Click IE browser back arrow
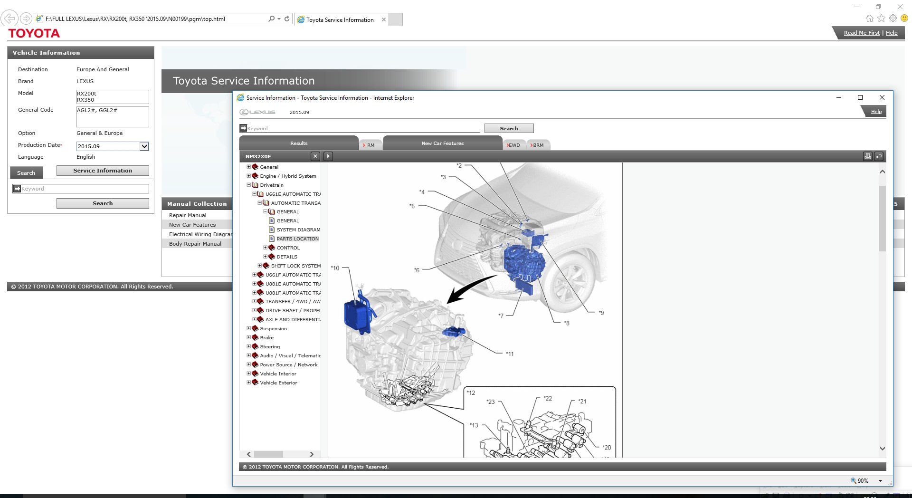This screenshot has height=498, width=912. tap(9, 19)
